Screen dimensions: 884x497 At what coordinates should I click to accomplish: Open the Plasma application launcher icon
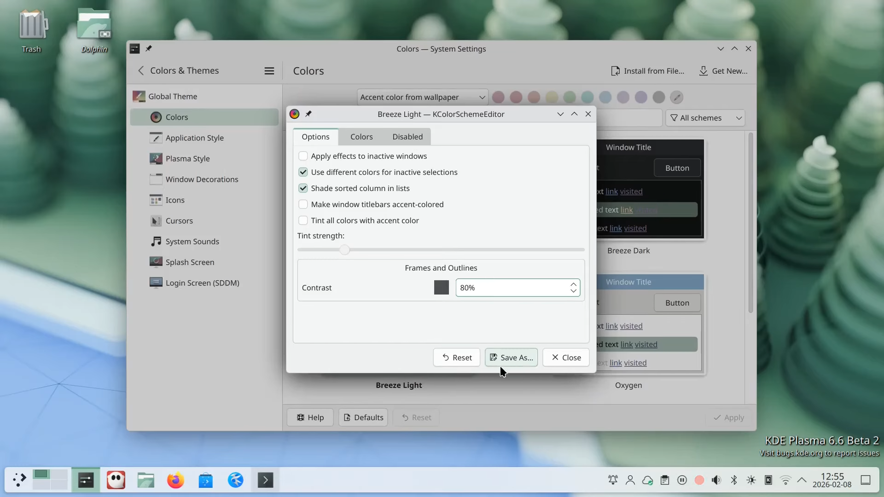point(19,480)
